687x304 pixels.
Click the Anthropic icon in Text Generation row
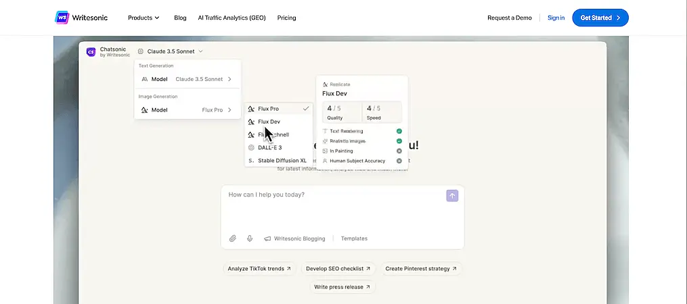click(145, 79)
